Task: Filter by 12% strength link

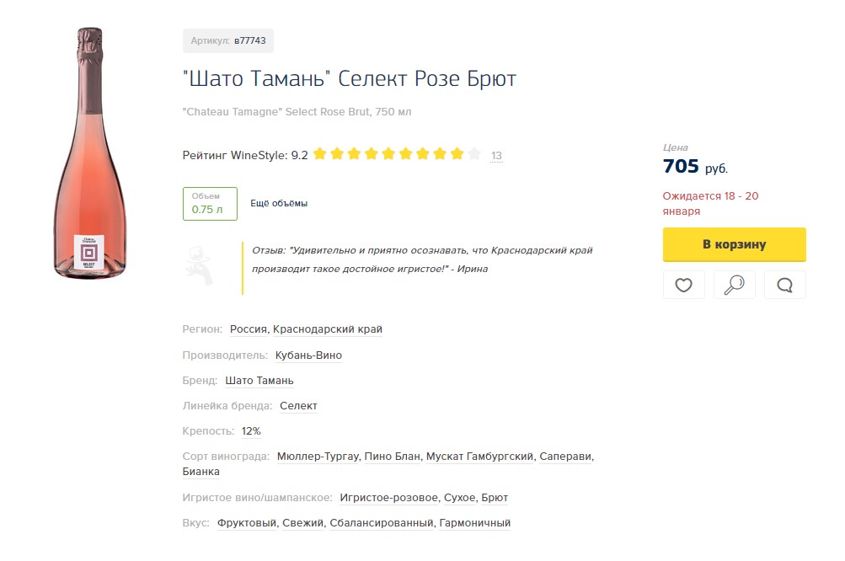Action: click(251, 431)
